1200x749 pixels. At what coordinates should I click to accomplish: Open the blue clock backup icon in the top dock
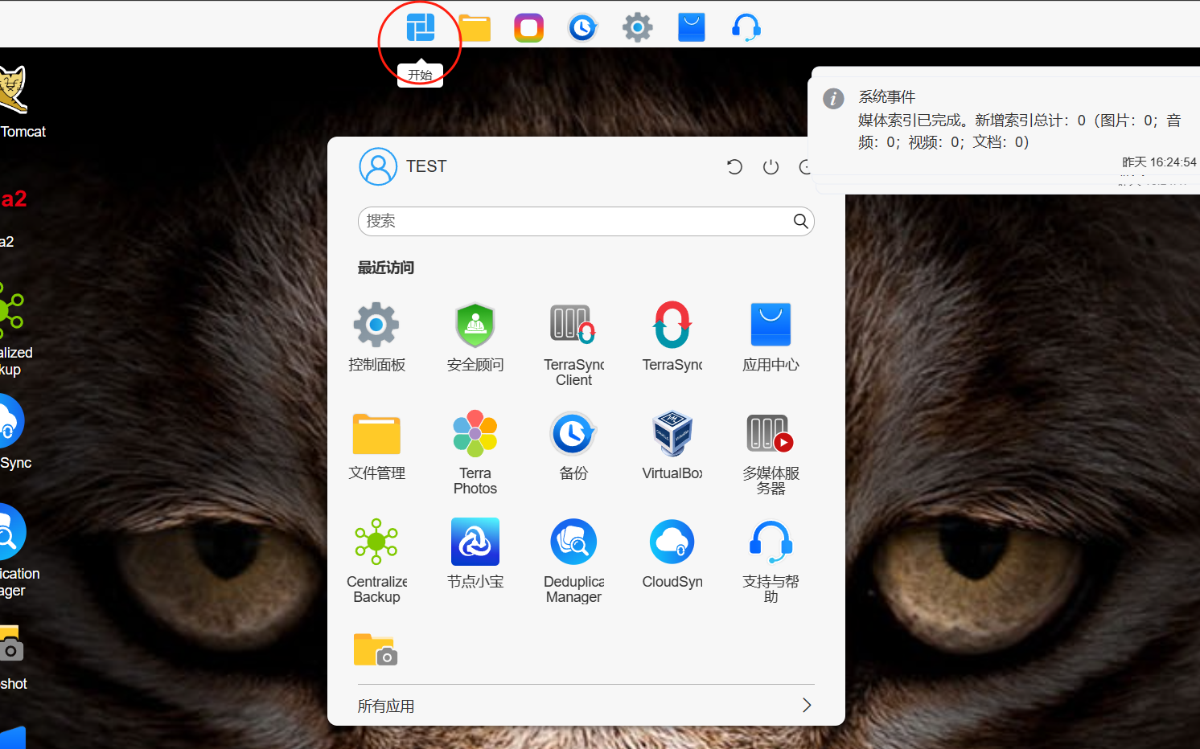pos(583,28)
